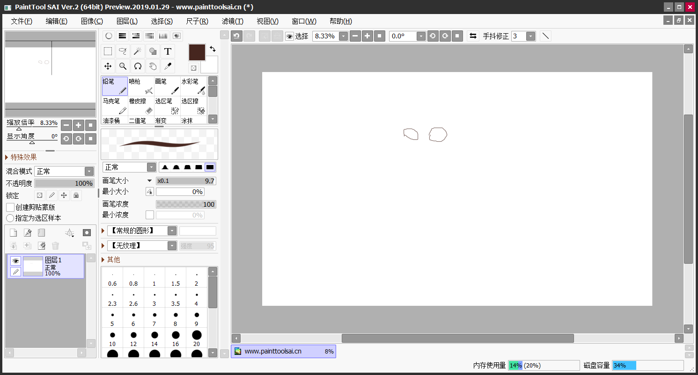Open the 图层(L) menu

click(x=127, y=21)
